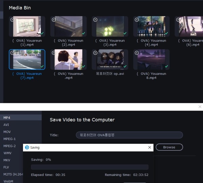
Task: Choose MP4 export format
Action: click(21, 118)
